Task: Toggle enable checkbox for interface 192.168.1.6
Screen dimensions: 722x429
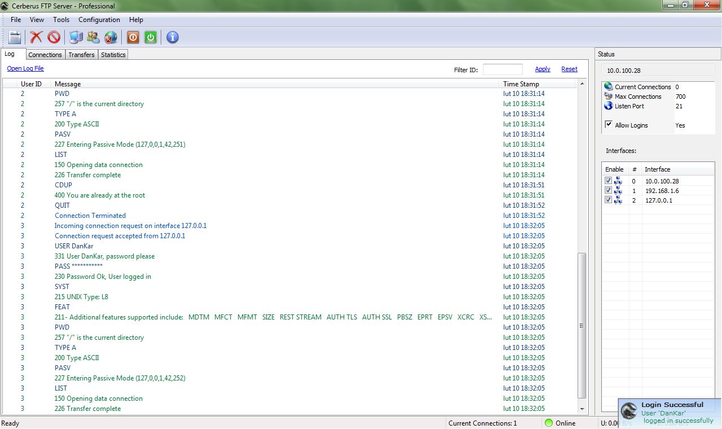Action: [x=608, y=190]
